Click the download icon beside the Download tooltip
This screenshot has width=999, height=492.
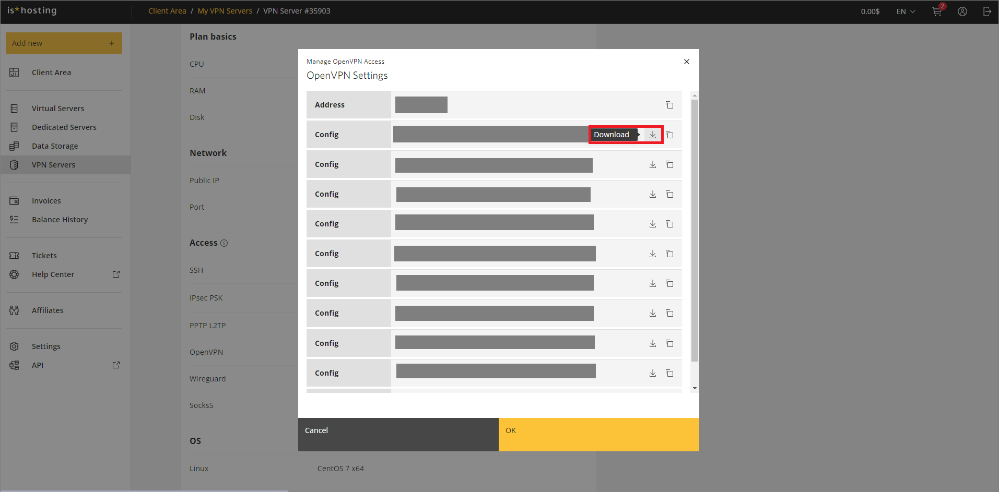click(653, 135)
